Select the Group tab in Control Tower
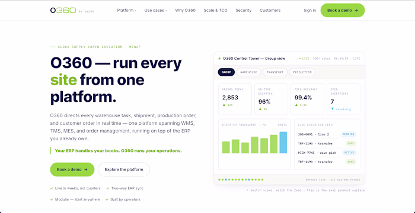Image resolution: width=415 pixels, height=213 pixels. (x=226, y=72)
